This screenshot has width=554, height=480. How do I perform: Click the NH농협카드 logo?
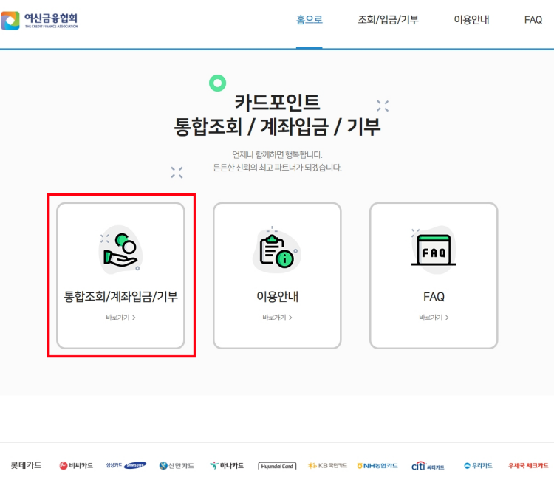coord(377,466)
